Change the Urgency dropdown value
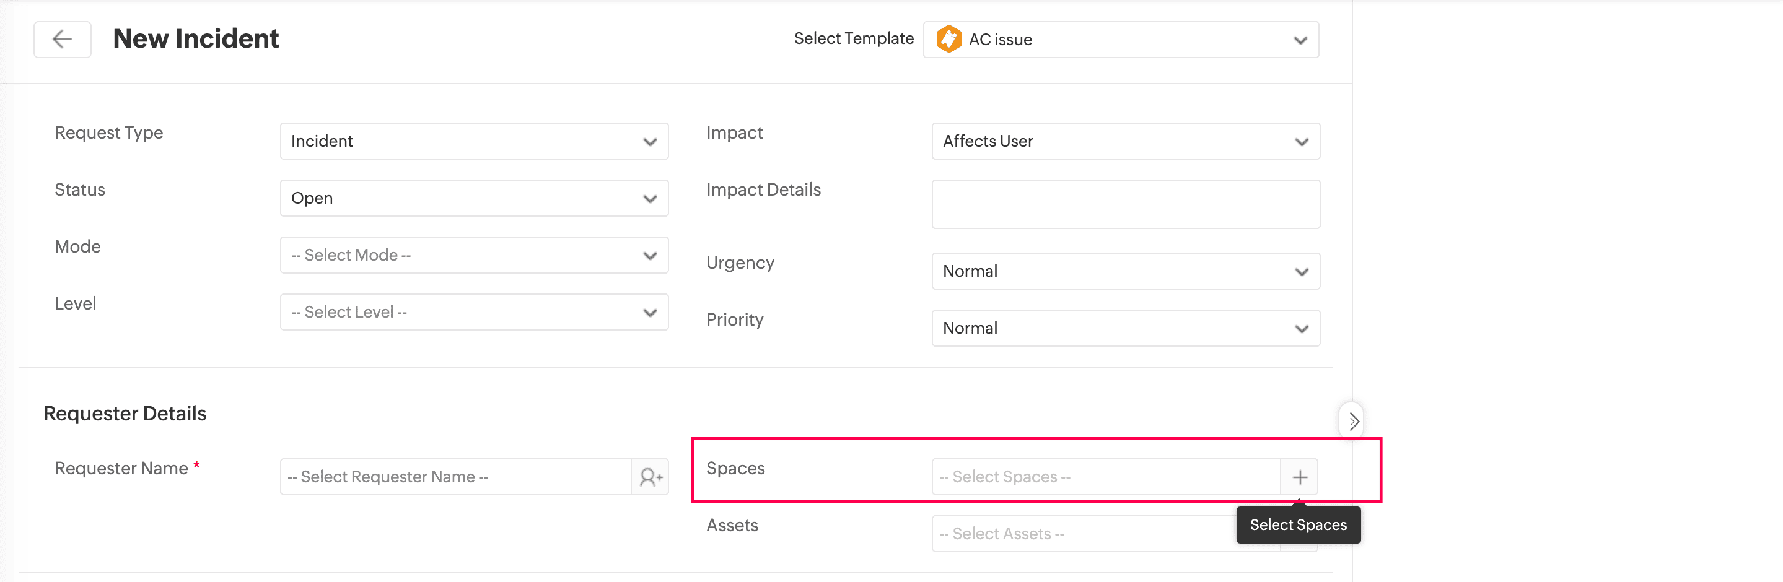The height and width of the screenshot is (582, 1783). pyautogui.click(x=1125, y=271)
